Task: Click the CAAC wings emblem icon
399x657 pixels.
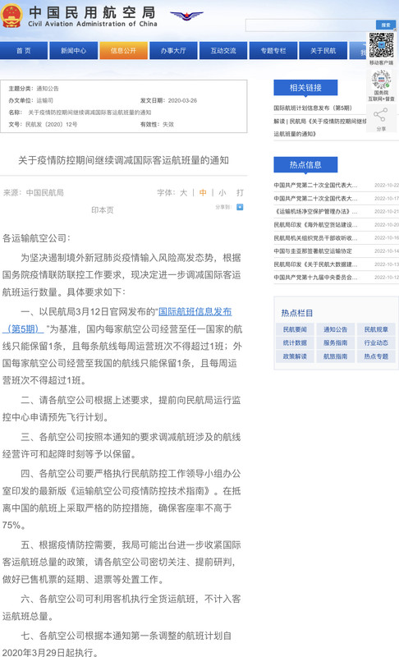Action: (186, 16)
